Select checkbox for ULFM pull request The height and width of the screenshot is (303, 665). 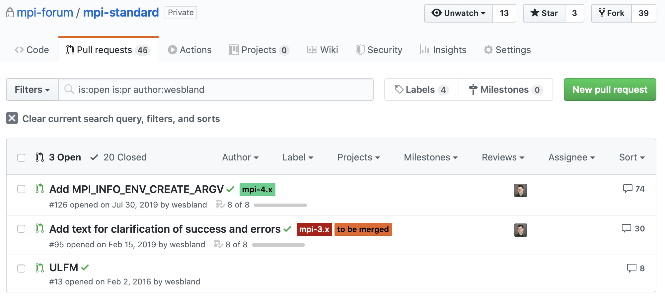(x=21, y=268)
